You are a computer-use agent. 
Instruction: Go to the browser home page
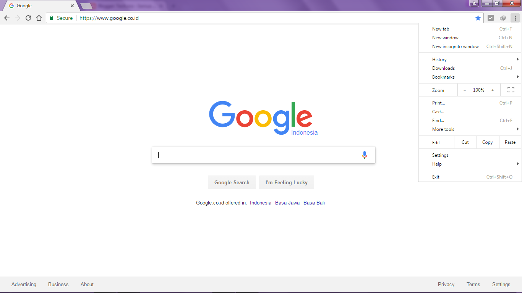coord(39,18)
